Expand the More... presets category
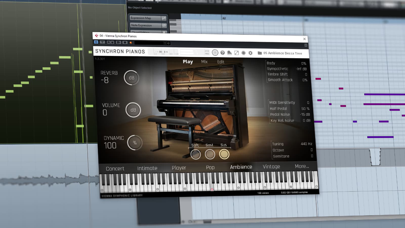The height and width of the screenshot is (228, 405). (x=302, y=166)
